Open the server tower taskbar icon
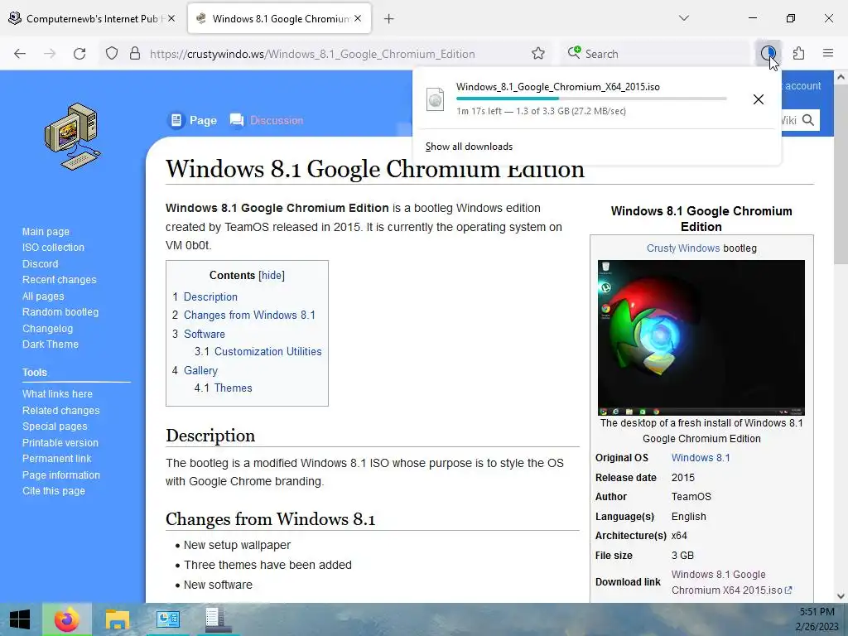Image resolution: width=848 pixels, height=636 pixels. pos(218,619)
